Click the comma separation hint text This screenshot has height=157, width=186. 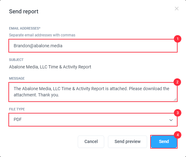(x=42, y=35)
